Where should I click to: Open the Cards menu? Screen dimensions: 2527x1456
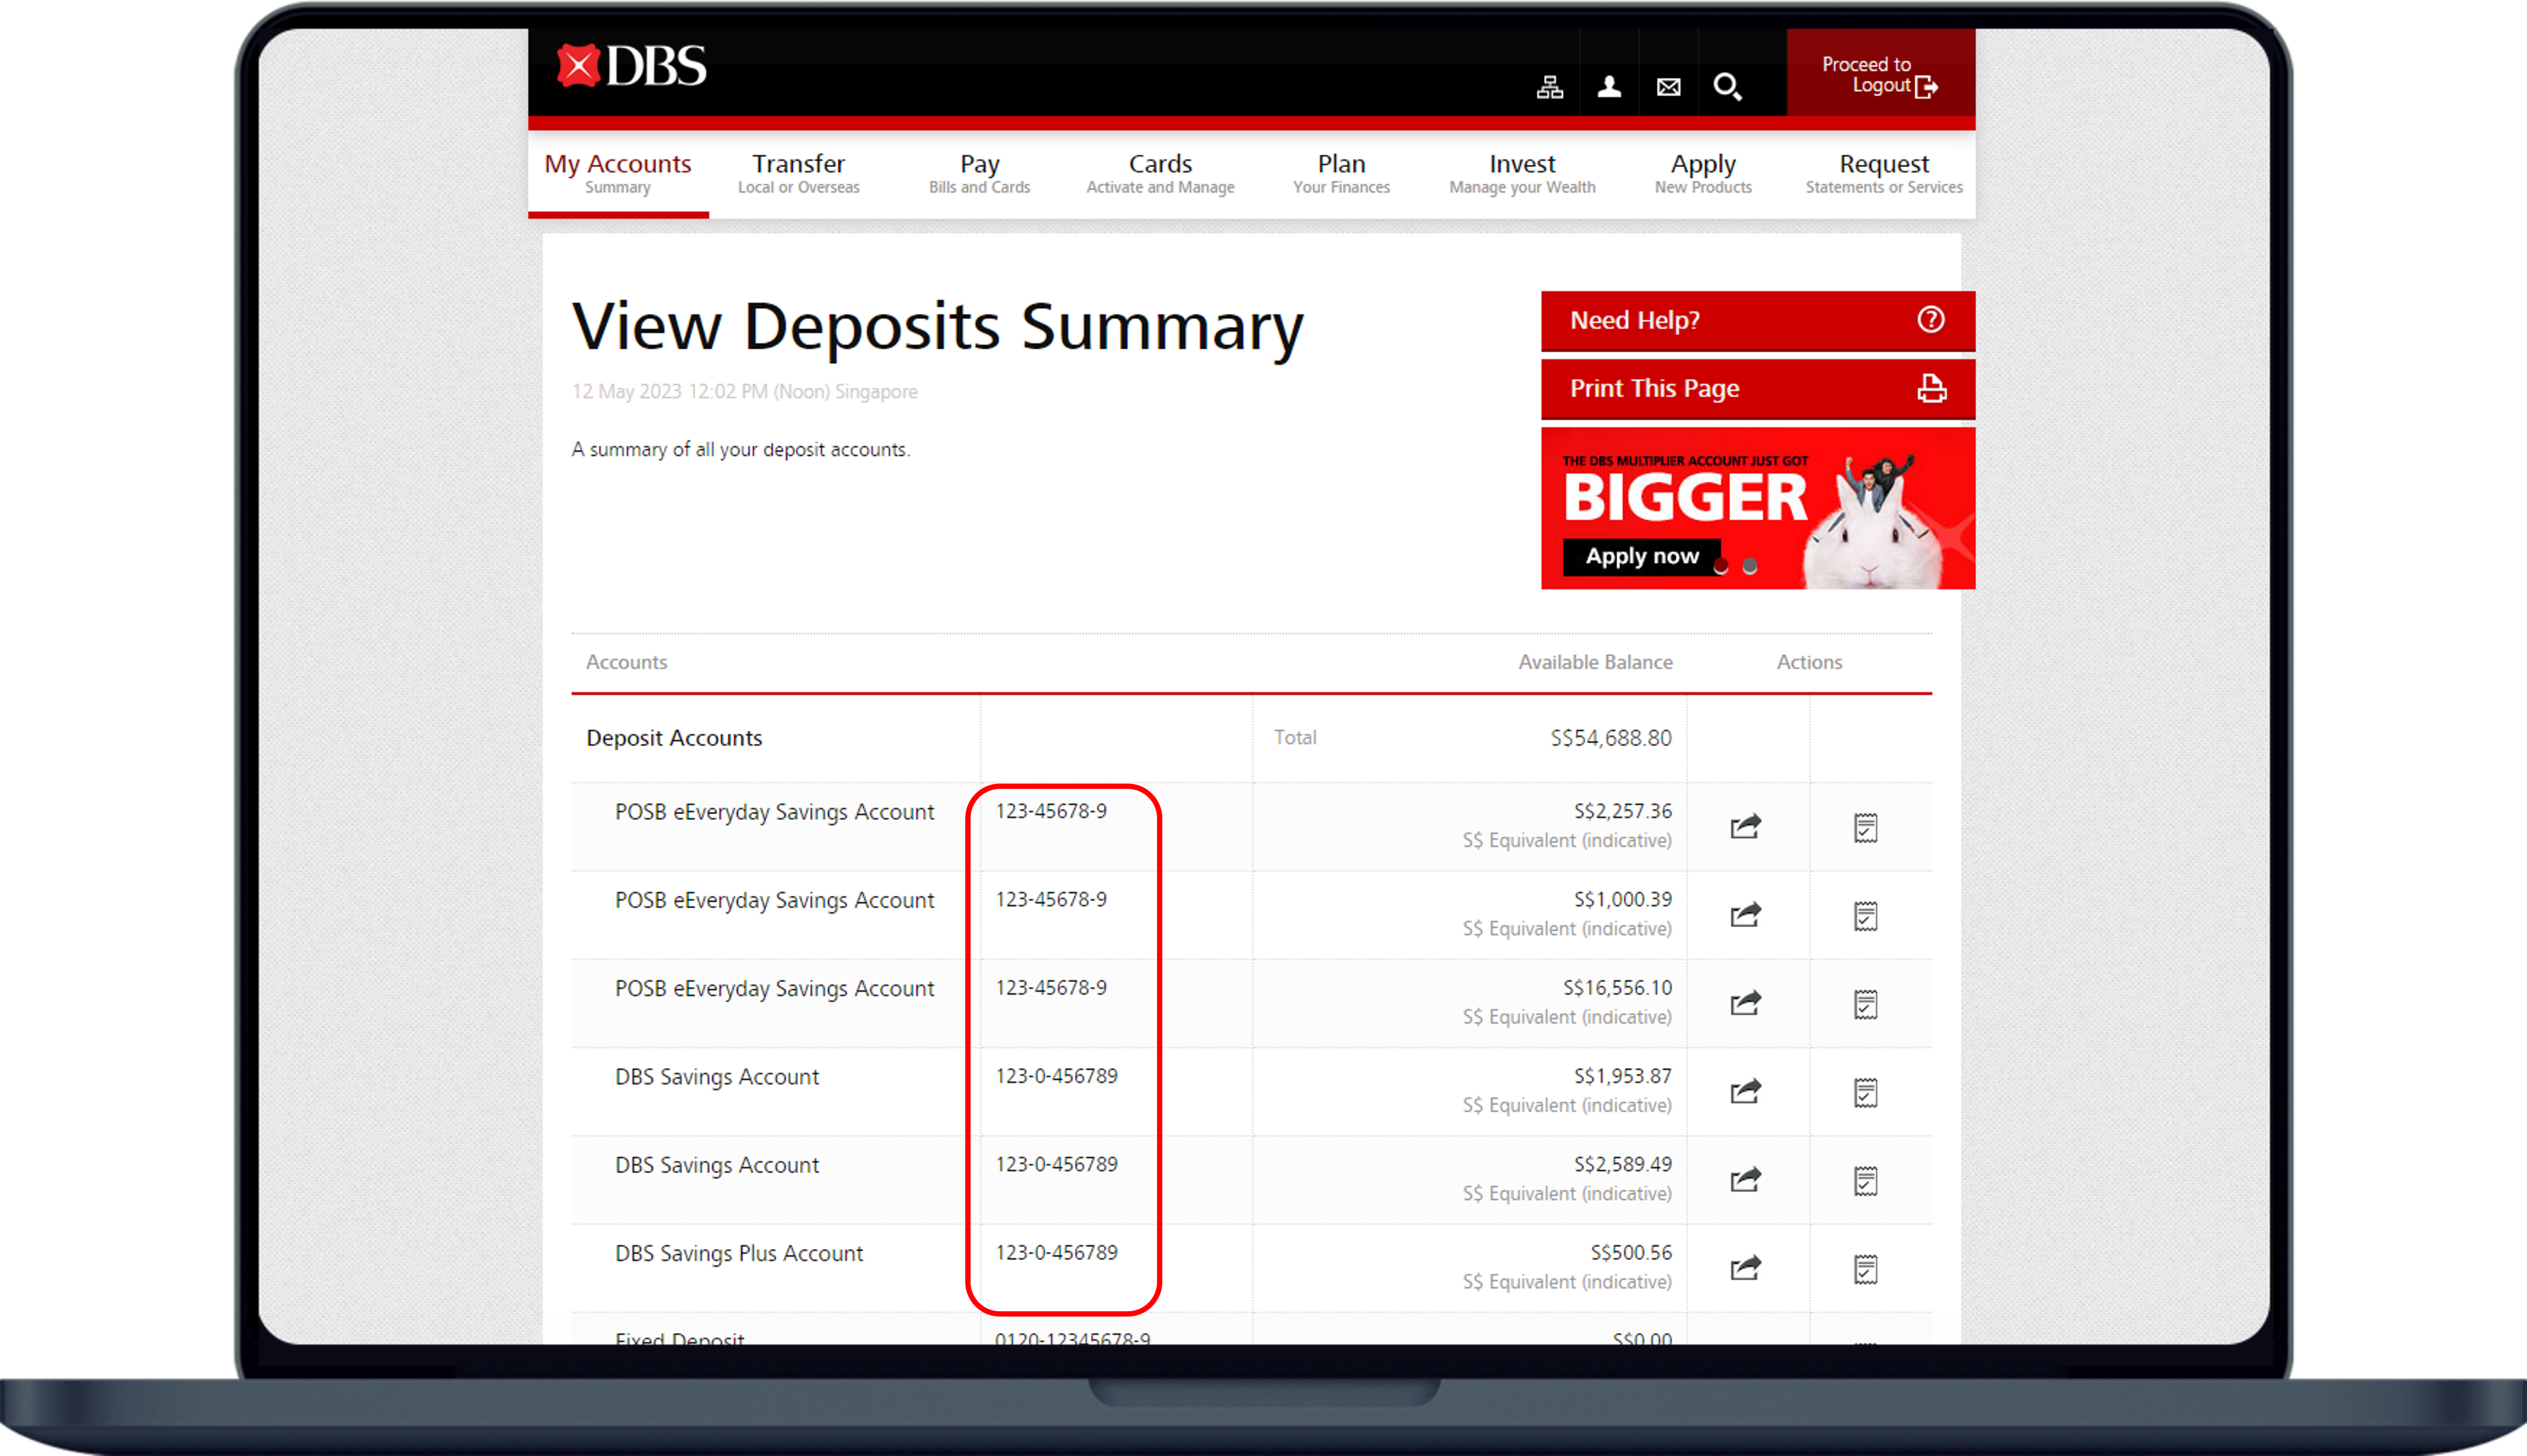[x=1159, y=173]
